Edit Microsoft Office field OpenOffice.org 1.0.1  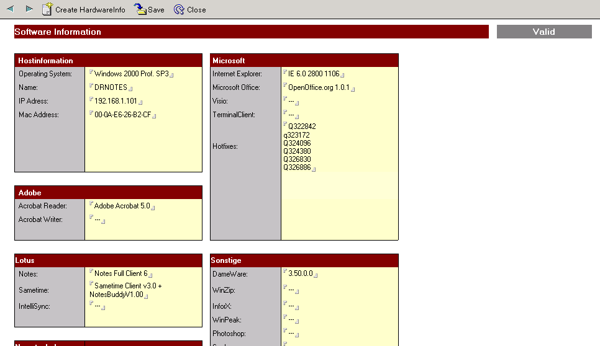pos(319,87)
